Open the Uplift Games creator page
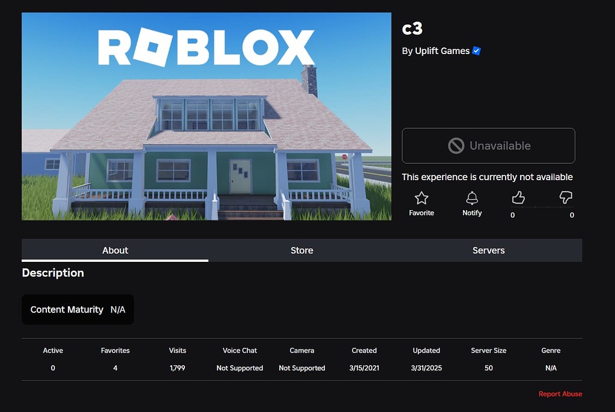The image size is (615, 412). pos(441,51)
